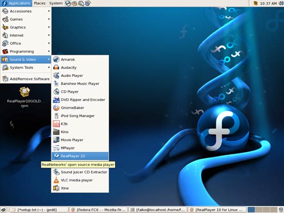The image size is (284, 213).
Task: Click the iPod Song Manager label
Action: (x=77, y=116)
